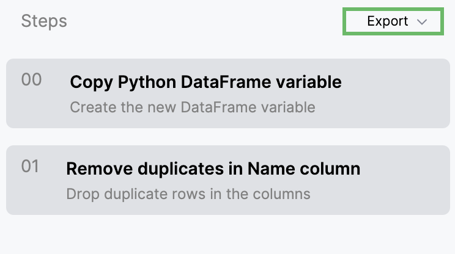Image resolution: width=455 pixels, height=254 pixels.
Task: Click step number 01
Action: [x=31, y=166]
